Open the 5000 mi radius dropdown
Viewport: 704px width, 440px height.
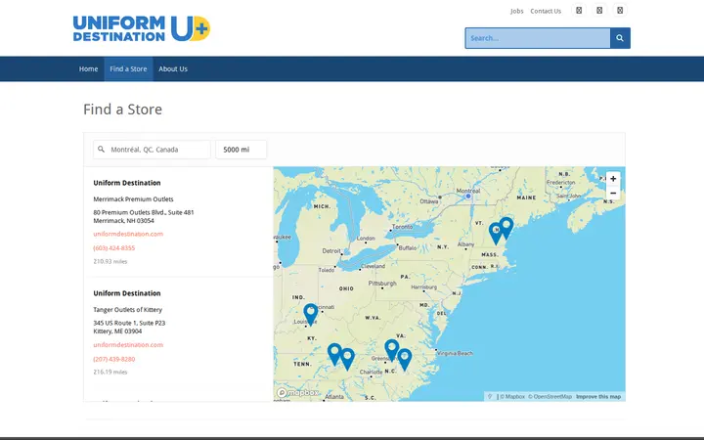242,150
